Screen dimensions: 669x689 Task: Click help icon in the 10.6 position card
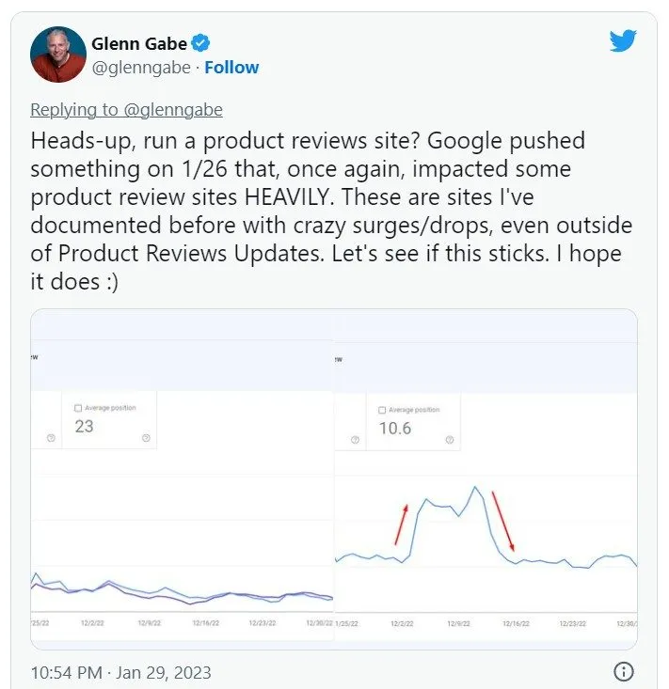[450, 438]
